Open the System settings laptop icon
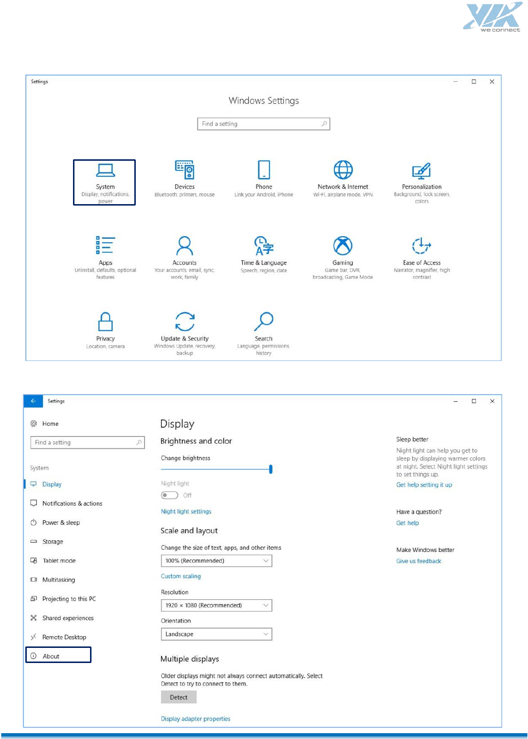Image resolution: width=528 pixels, height=739 pixels. coord(105,170)
